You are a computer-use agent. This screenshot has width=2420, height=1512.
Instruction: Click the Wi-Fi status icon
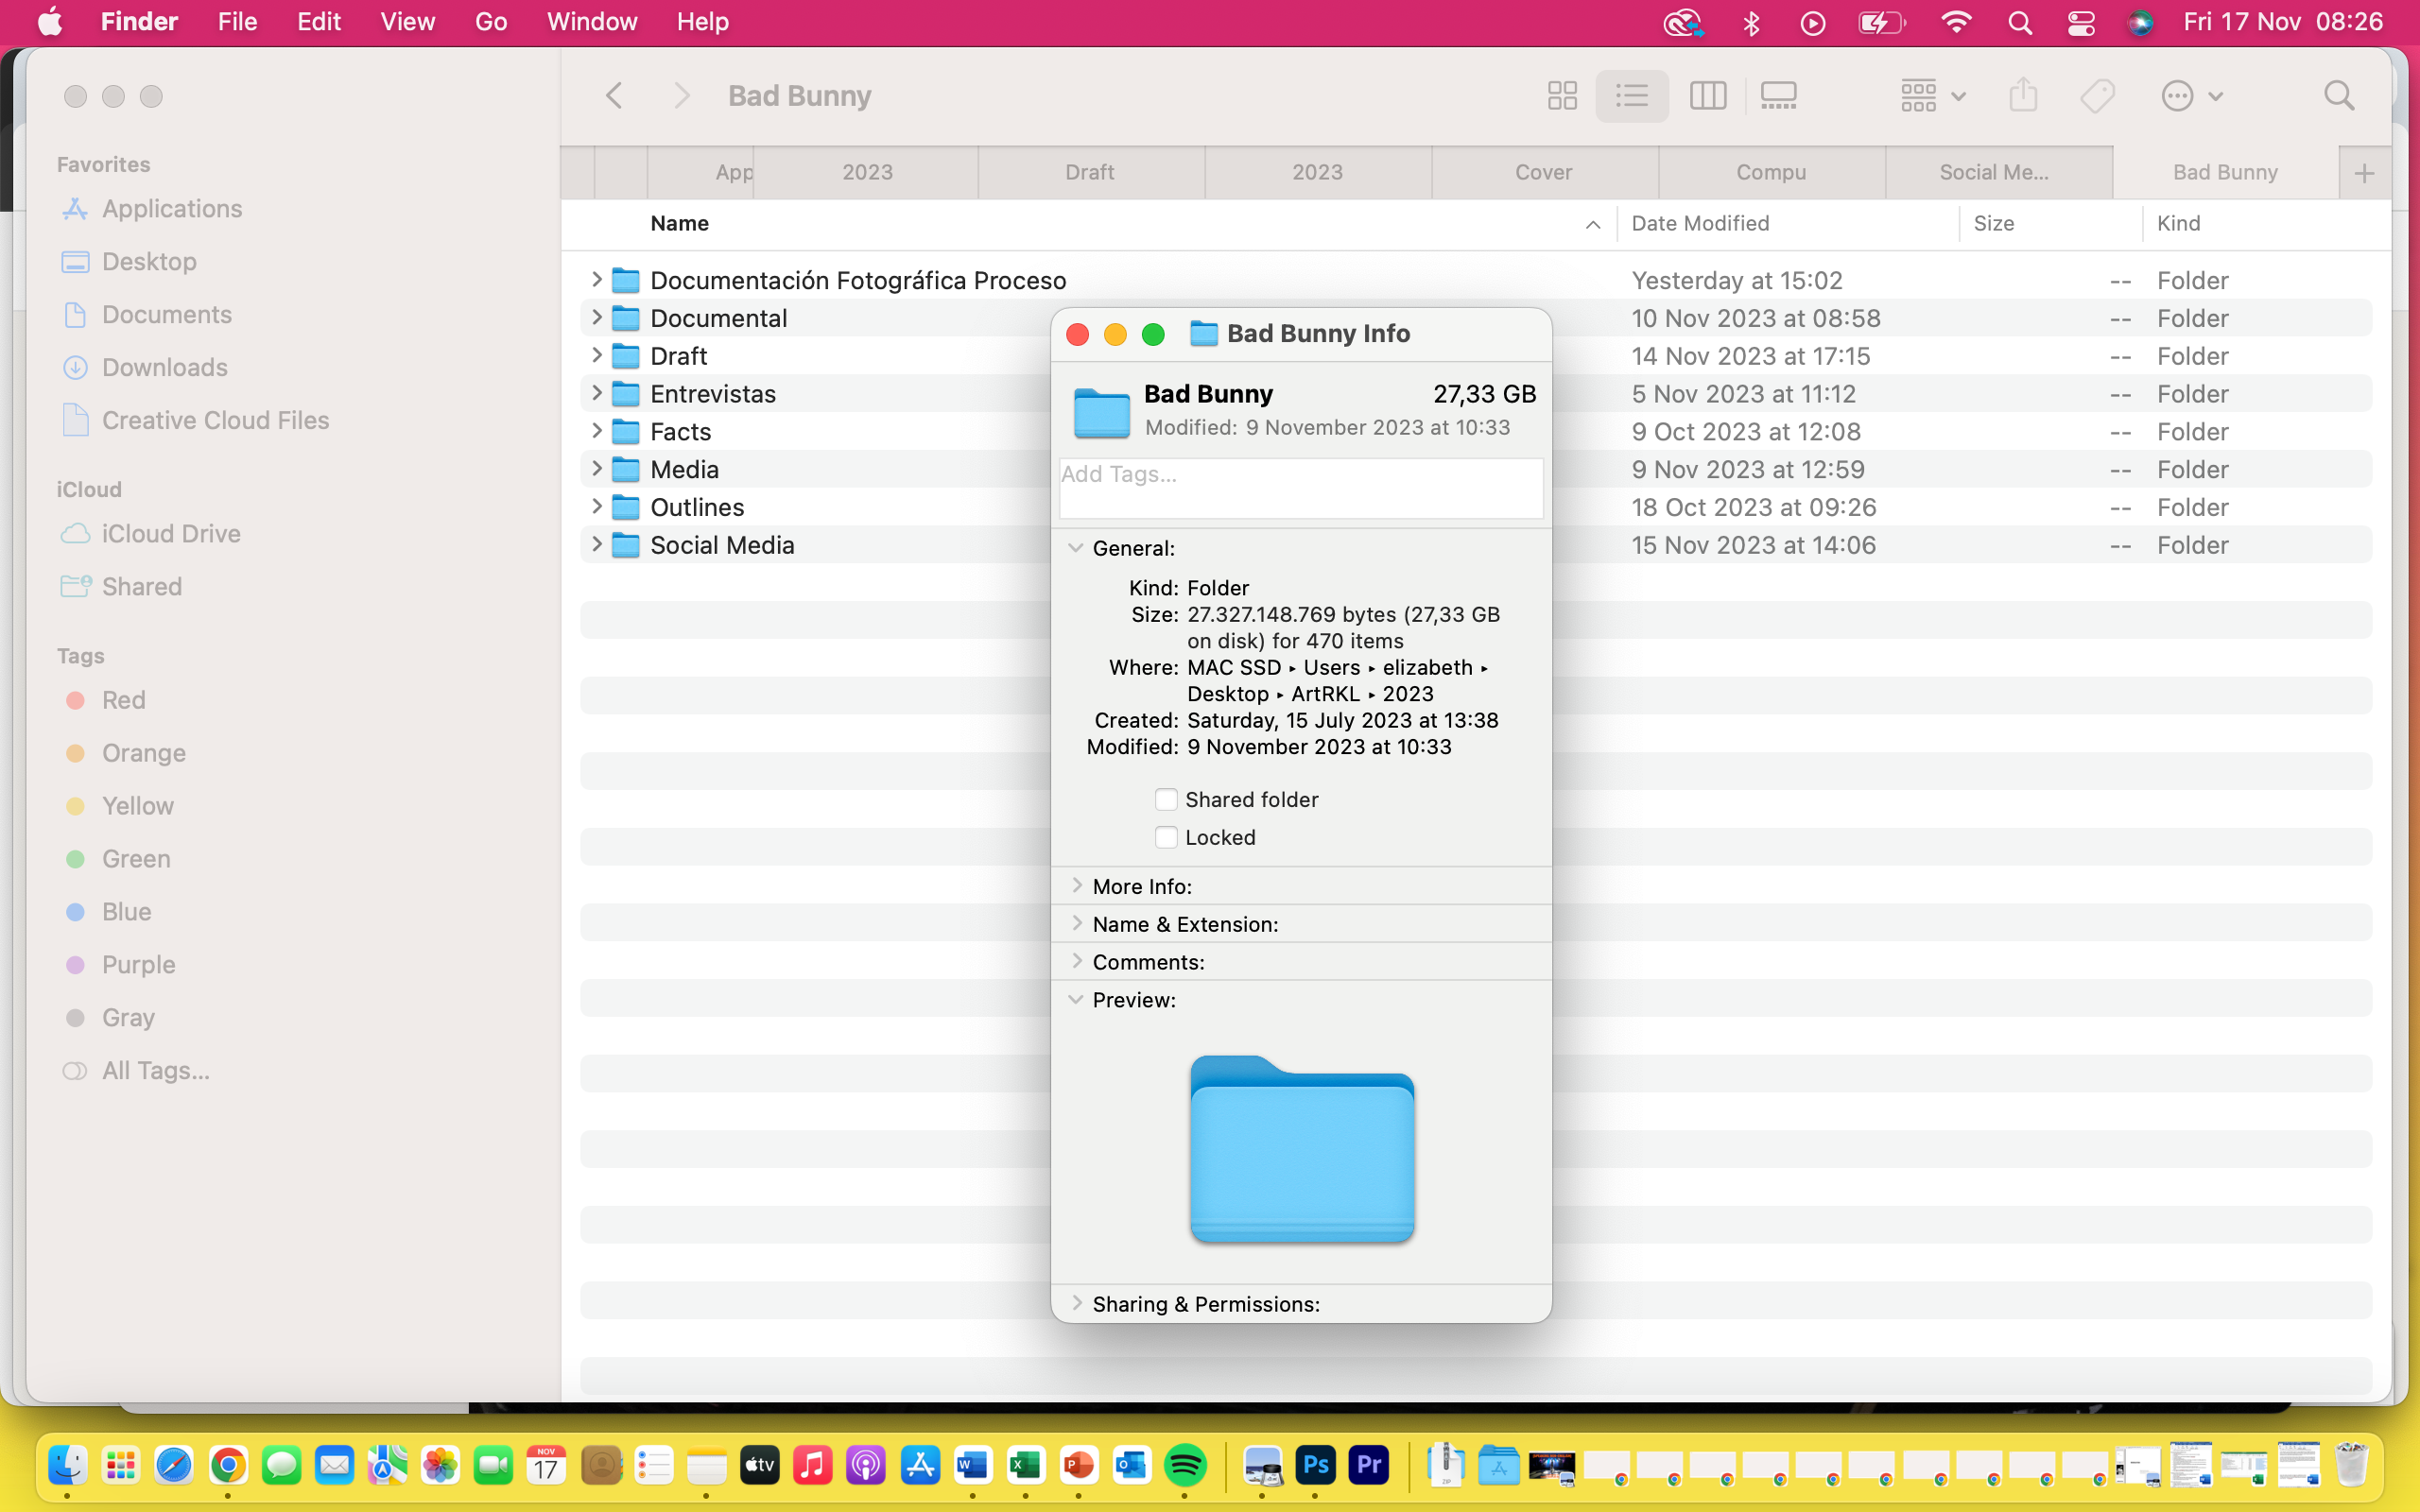(1956, 22)
